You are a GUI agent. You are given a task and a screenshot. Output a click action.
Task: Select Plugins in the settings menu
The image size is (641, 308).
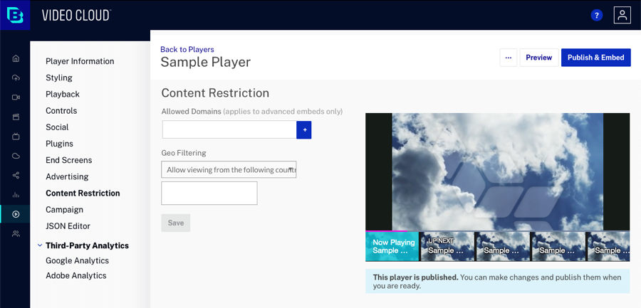[x=59, y=144]
